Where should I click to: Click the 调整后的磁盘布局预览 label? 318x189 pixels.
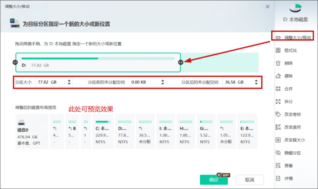pos(36,107)
